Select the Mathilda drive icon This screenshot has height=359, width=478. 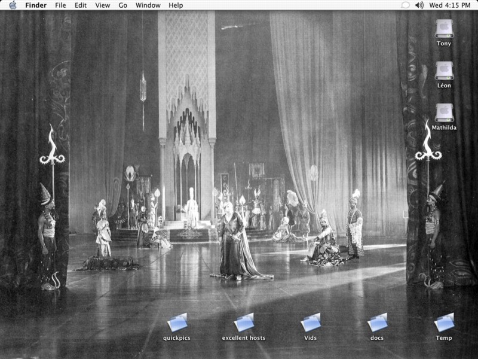tap(444, 112)
